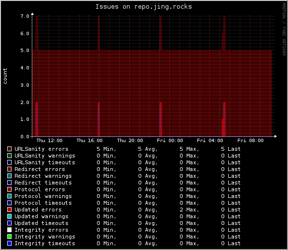Screen dimensions: 288x250
Task: Click the 2 Max value for Updated errors
Action: click(x=190, y=210)
